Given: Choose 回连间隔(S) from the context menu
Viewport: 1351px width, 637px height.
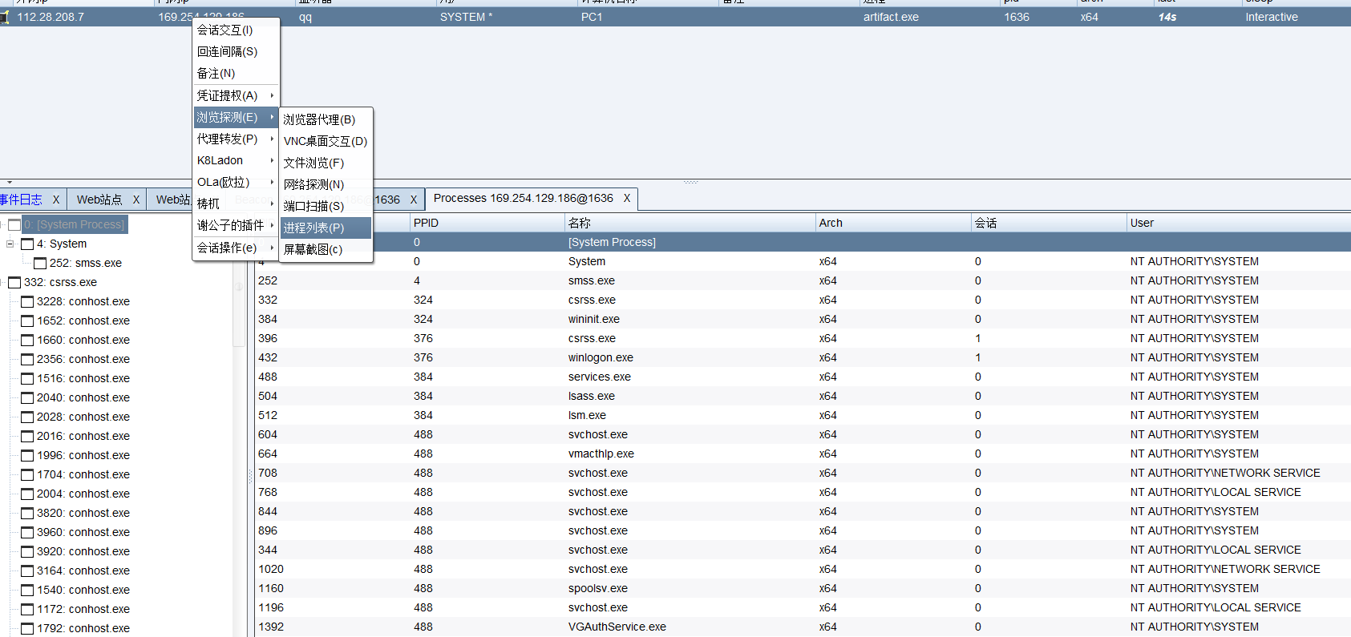Looking at the screenshot, I should click(236, 51).
